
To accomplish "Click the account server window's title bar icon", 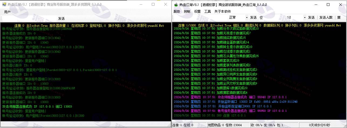I will pos(4,5).
